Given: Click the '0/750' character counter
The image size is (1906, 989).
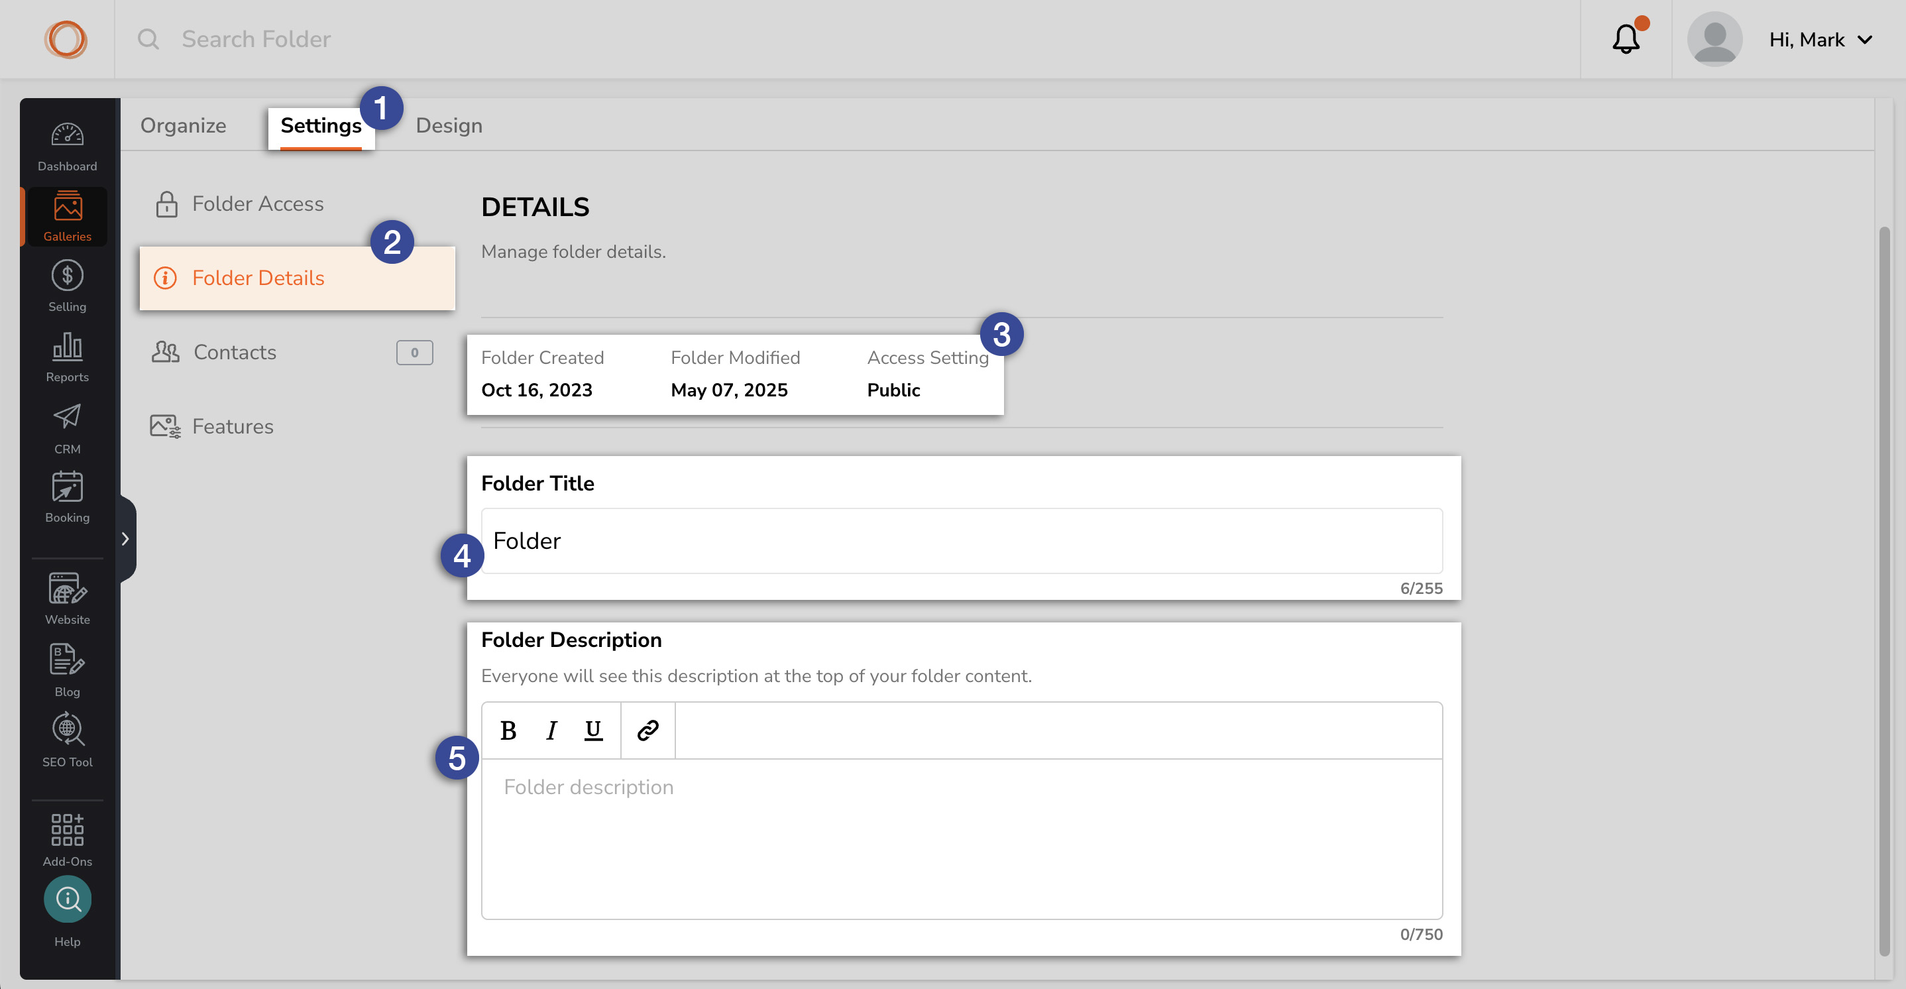Looking at the screenshot, I should tap(1422, 934).
